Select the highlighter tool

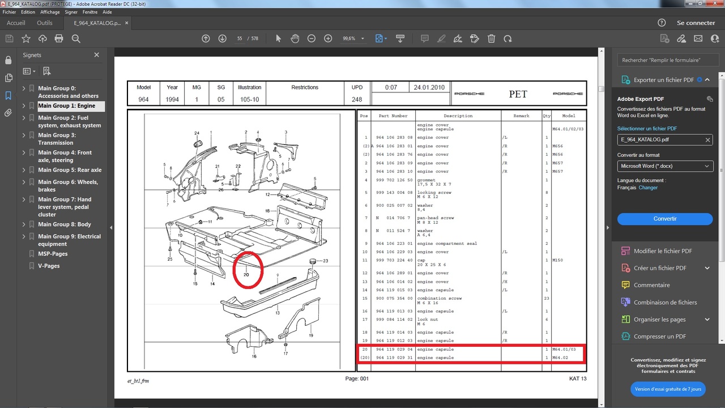pyautogui.click(x=441, y=39)
